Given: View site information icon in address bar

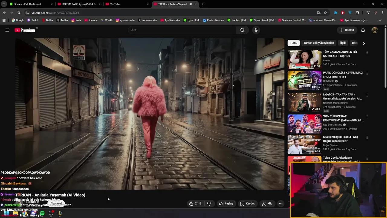Looking at the screenshot, I should [x=28, y=13].
